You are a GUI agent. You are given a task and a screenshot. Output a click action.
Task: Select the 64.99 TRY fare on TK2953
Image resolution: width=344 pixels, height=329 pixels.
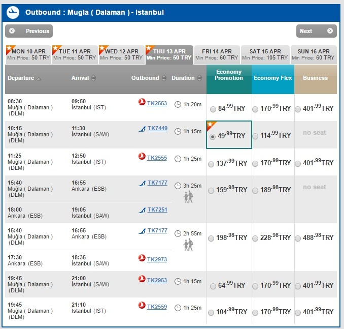coord(212,286)
